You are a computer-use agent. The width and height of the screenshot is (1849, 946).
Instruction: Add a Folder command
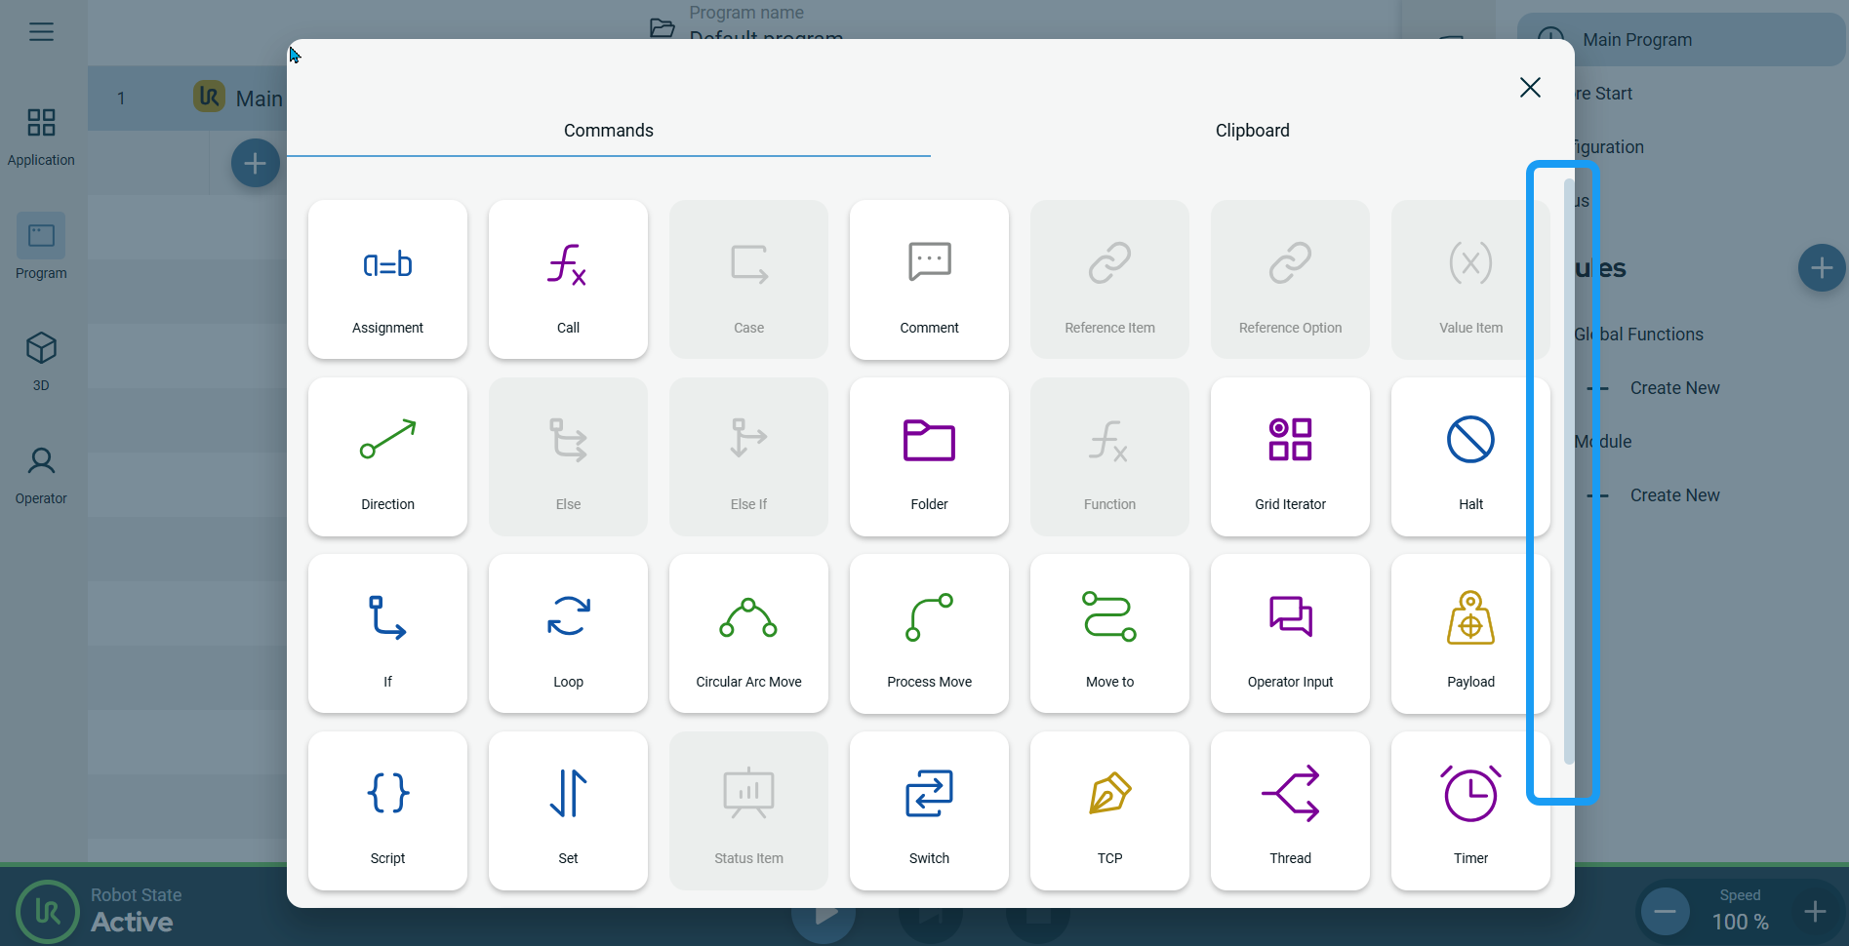pyautogui.click(x=929, y=456)
